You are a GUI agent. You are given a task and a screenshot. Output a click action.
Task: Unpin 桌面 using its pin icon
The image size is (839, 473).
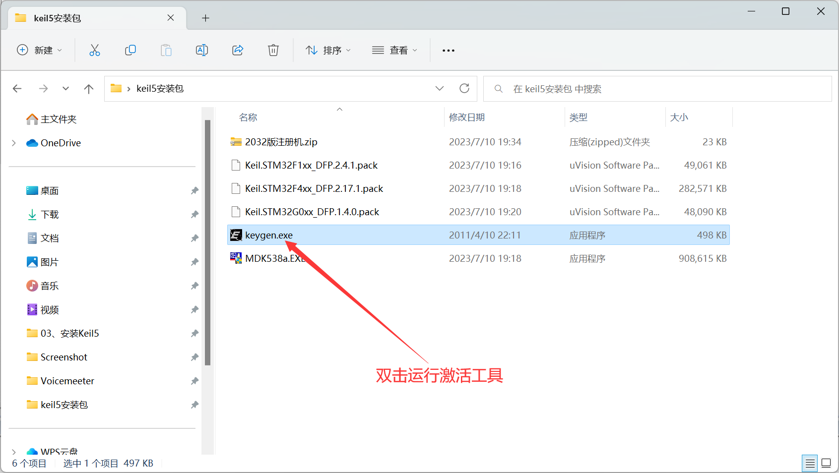click(194, 191)
